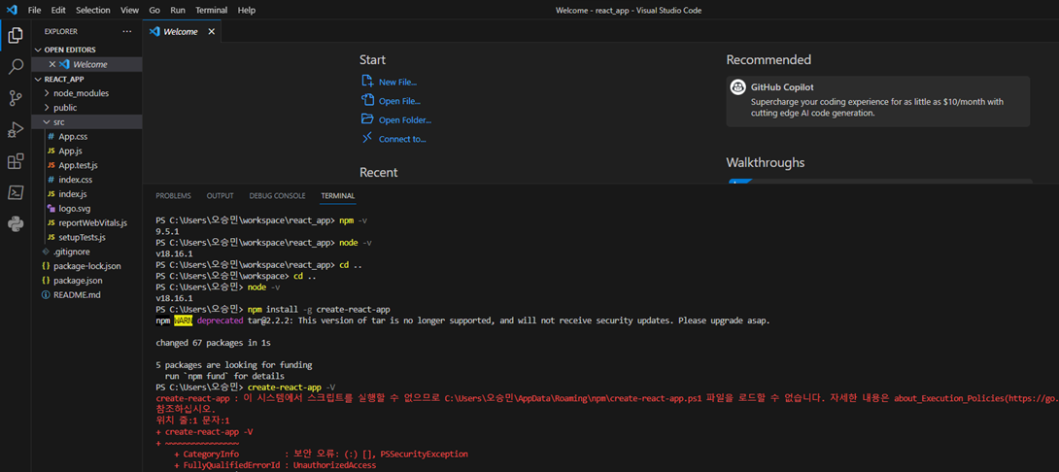Open package-lock.json in the explorer

click(86, 266)
